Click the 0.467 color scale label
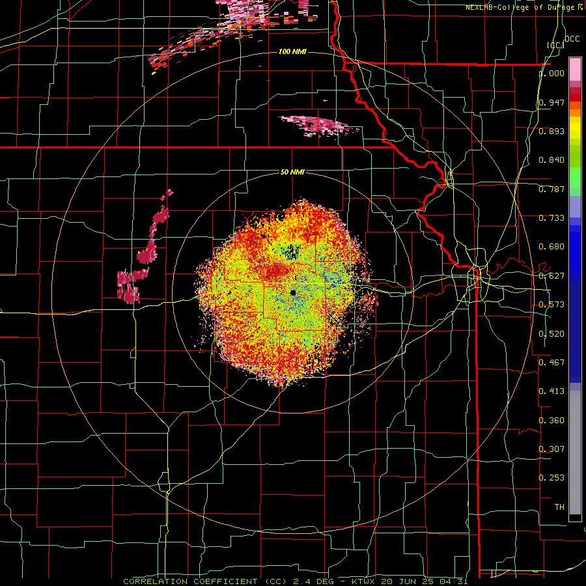 point(551,363)
